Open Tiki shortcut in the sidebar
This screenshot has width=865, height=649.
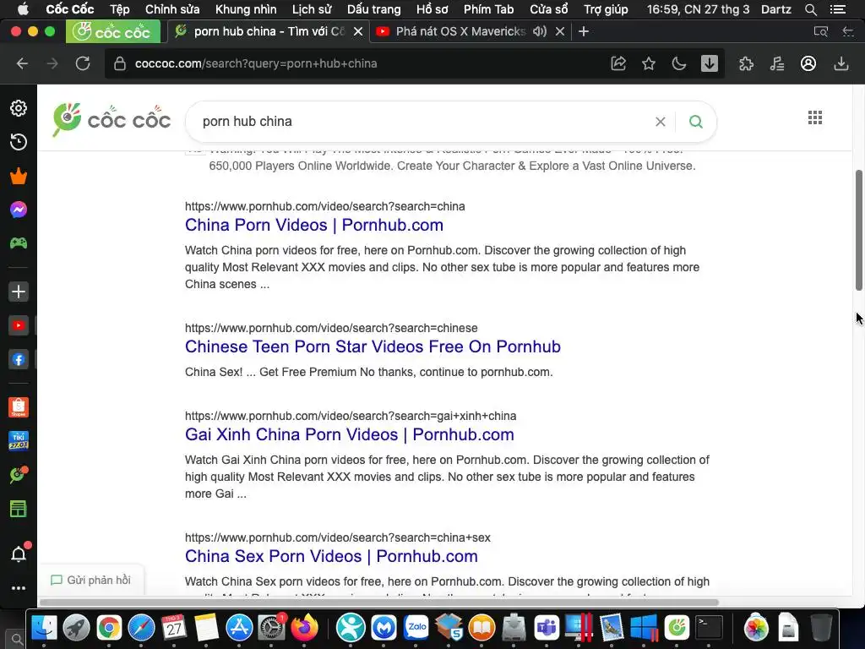19,441
